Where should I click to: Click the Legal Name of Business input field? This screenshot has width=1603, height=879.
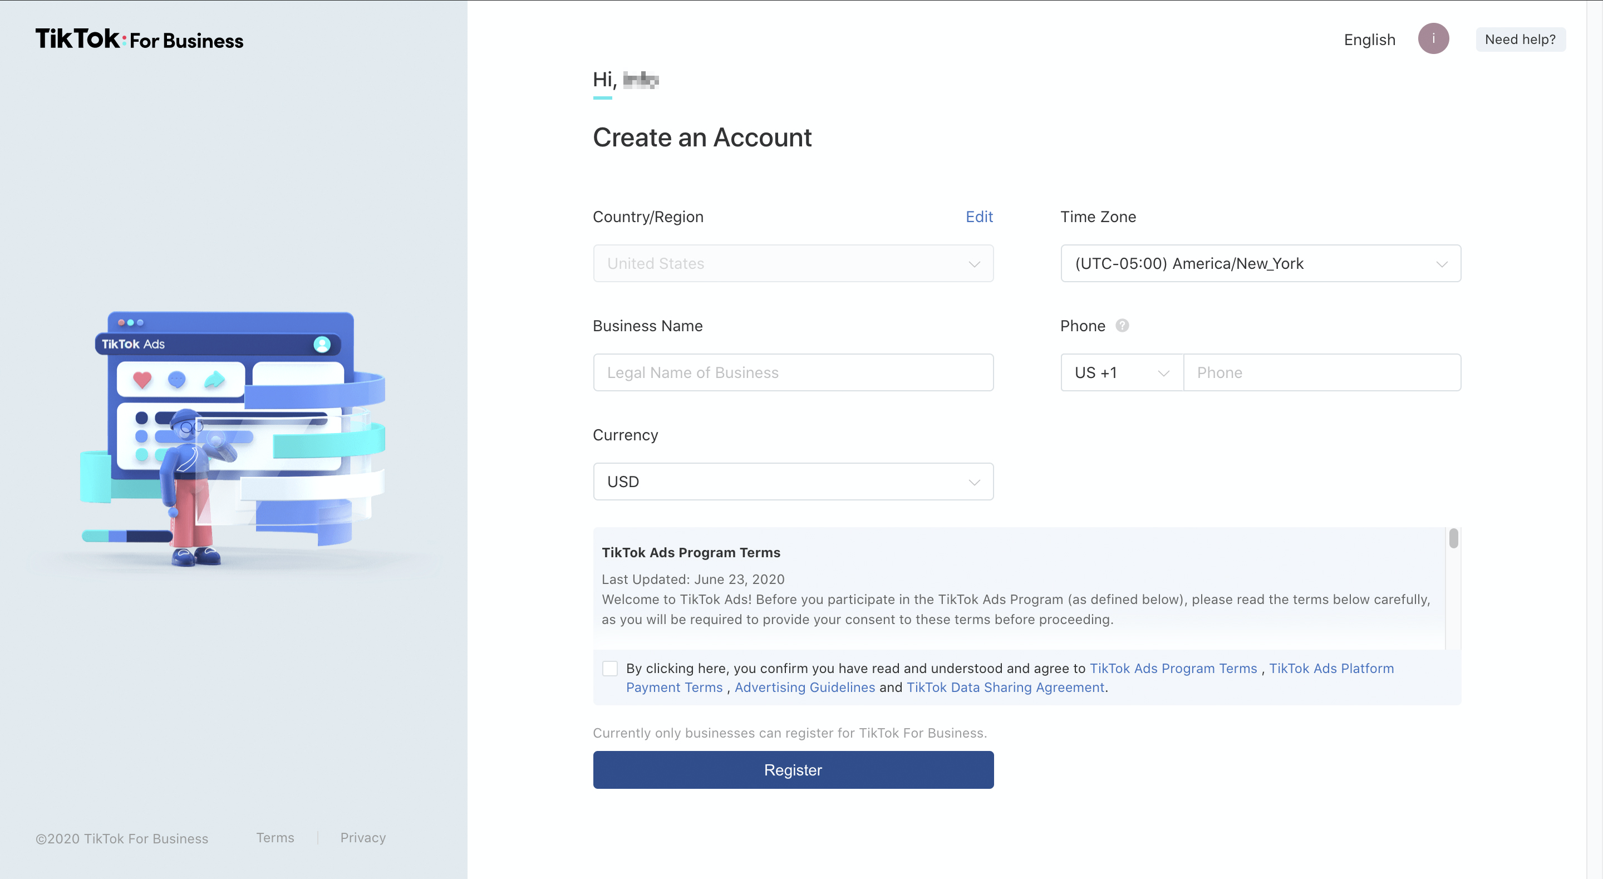click(793, 371)
